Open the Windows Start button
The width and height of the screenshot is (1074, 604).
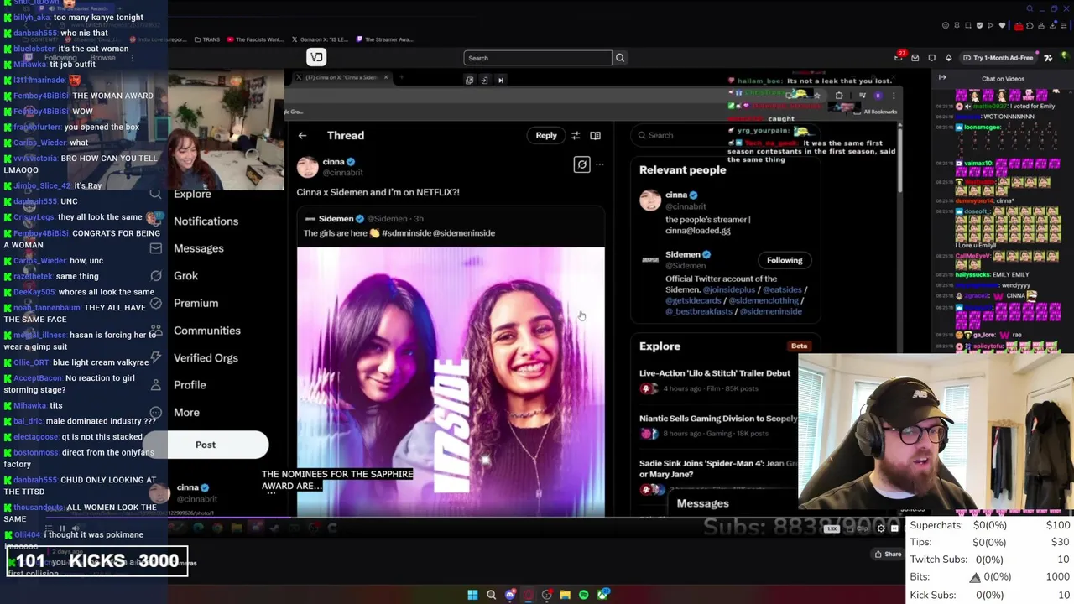point(472,595)
